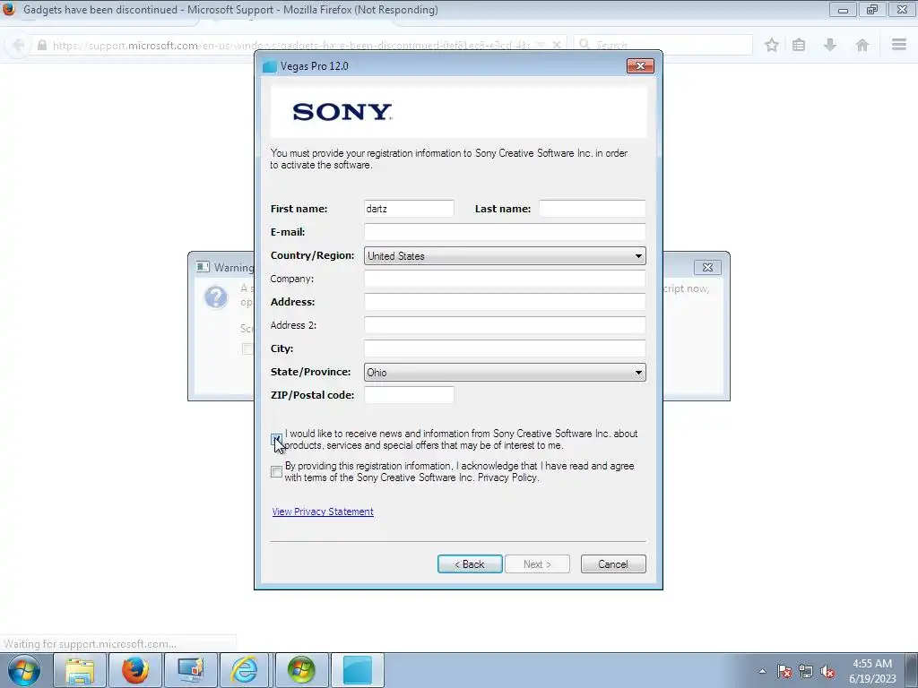Show bookmarks list icon in Firefox
This screenshot has height=688, width=918.
click(799, 45)
